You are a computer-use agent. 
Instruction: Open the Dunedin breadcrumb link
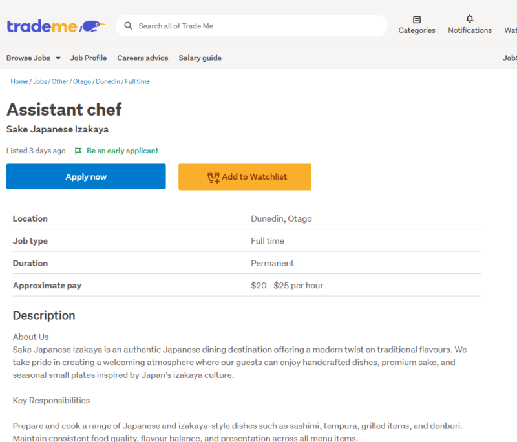[x=107, y=81]
